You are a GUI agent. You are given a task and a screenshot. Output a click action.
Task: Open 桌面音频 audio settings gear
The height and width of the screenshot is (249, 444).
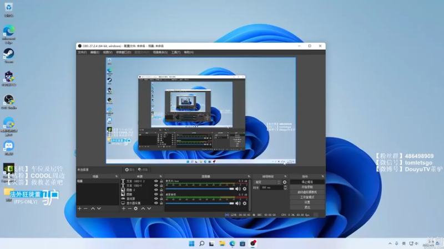pyautogui.click(x=245, y=203)
